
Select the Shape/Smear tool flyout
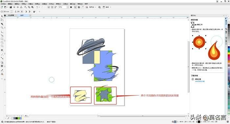pos(2,19)
